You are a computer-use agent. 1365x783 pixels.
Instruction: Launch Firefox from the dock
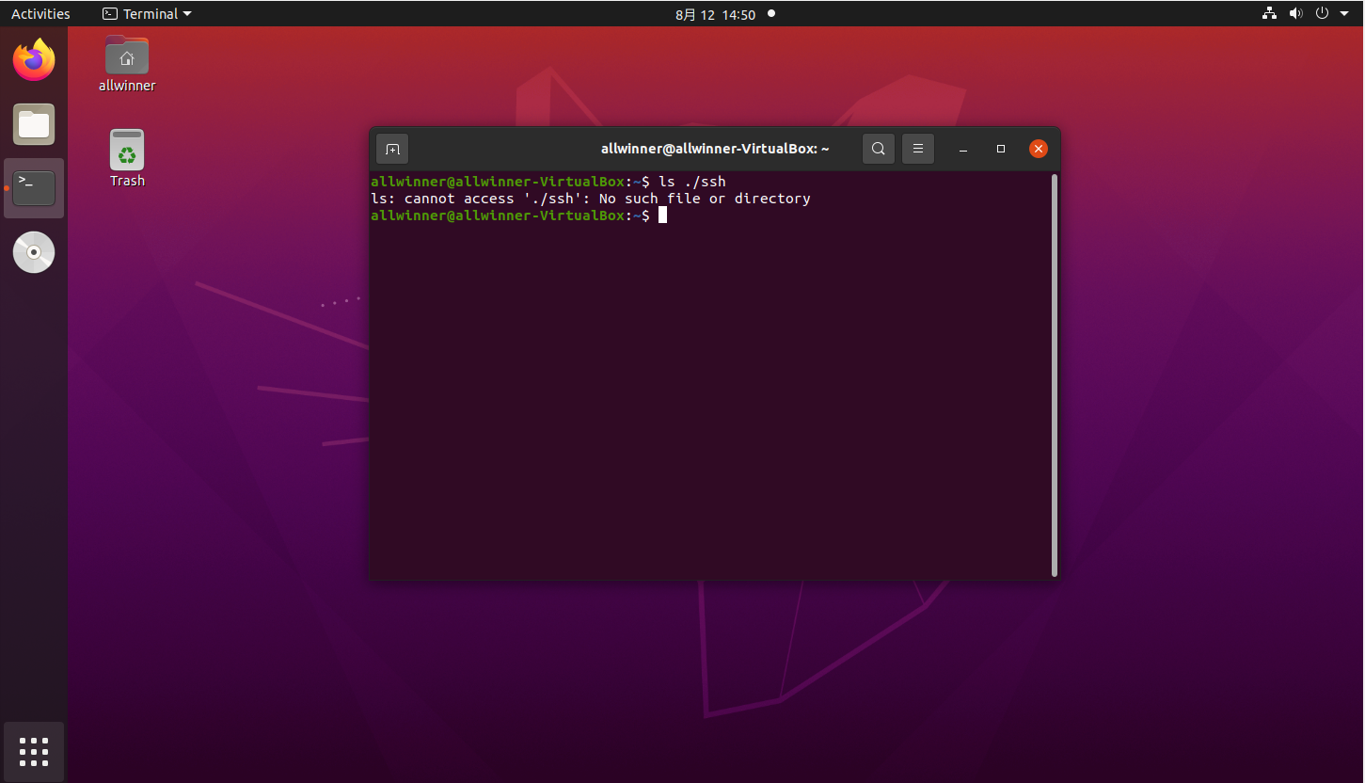tap(34, 61)
